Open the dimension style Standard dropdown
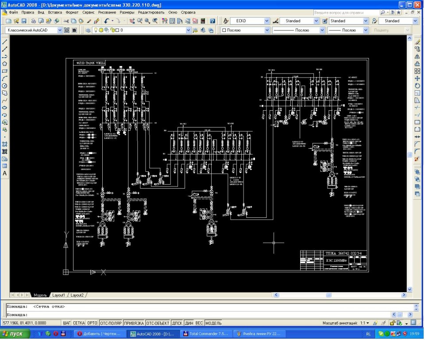This screenshot has width=425, height=340. [316, 21]
